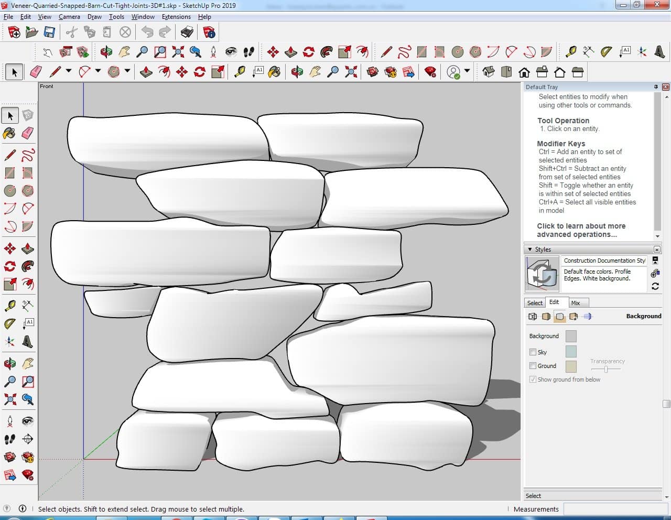This screenshot has height=520, width=671.
Task: Toggle Show ground from below checkbox
Action: 533,380
